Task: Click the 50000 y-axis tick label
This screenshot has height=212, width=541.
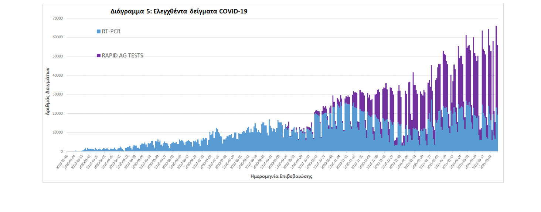Action: click(58, 56)
